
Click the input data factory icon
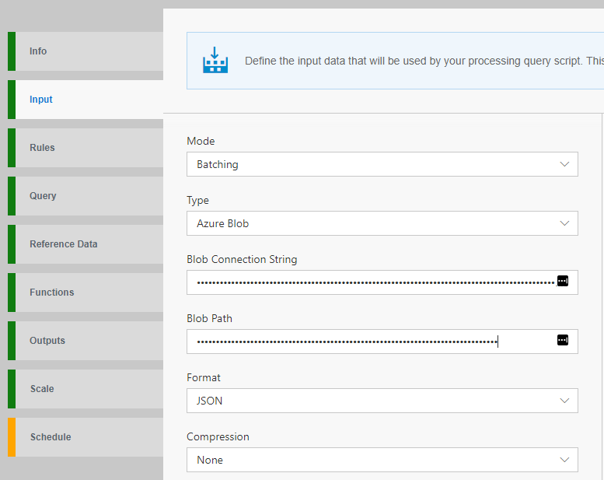pos(215,61)
